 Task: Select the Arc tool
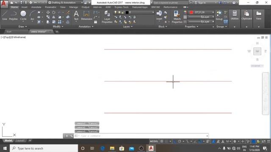tap(32, 16)
